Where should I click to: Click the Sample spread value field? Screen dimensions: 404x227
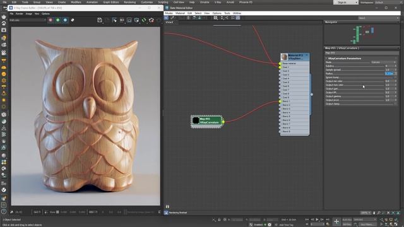pos(389,70)
